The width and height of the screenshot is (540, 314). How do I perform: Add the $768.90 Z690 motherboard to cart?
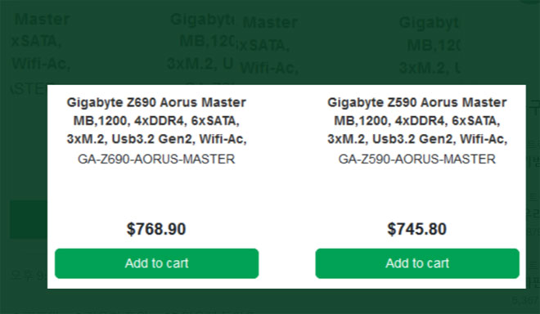157,263
